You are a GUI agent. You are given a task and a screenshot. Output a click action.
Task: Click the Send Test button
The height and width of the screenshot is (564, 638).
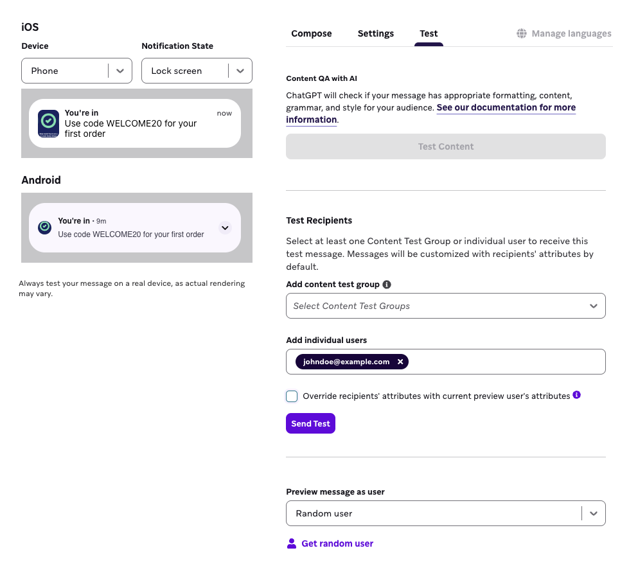click(x=310, y=423)
